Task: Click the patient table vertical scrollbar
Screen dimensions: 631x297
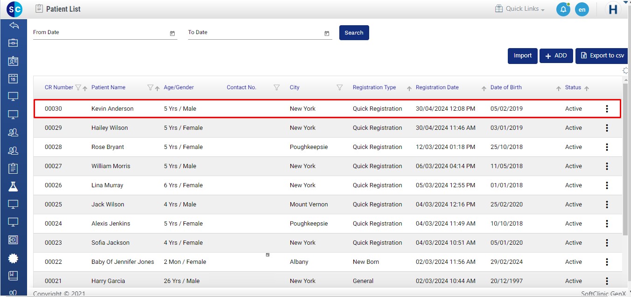Action: 625,159
